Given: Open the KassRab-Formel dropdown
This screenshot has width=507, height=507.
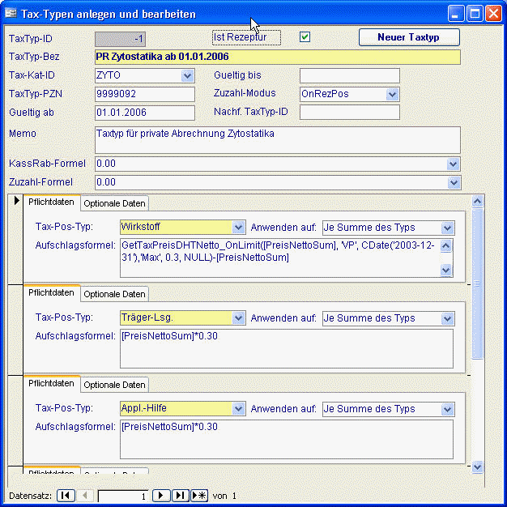Looking at the screenshot, I should 453,164.
